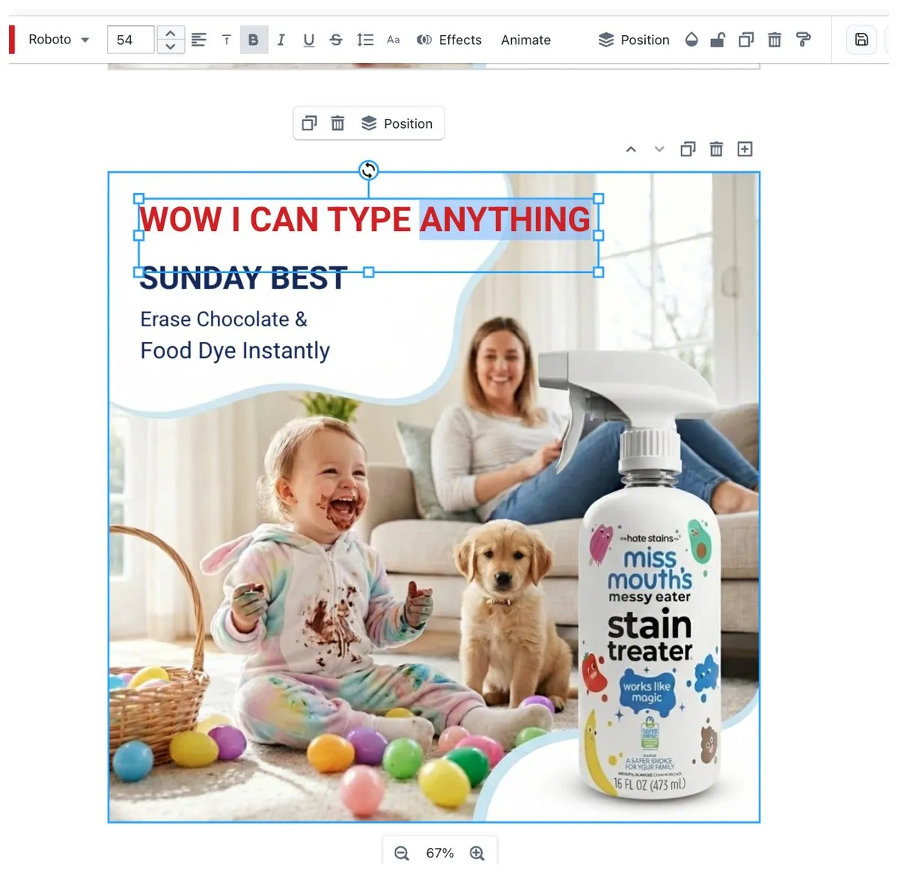Open line spacing settings
Screen dimensions: 898x873
pyautogui.click(x=365, y=40)
